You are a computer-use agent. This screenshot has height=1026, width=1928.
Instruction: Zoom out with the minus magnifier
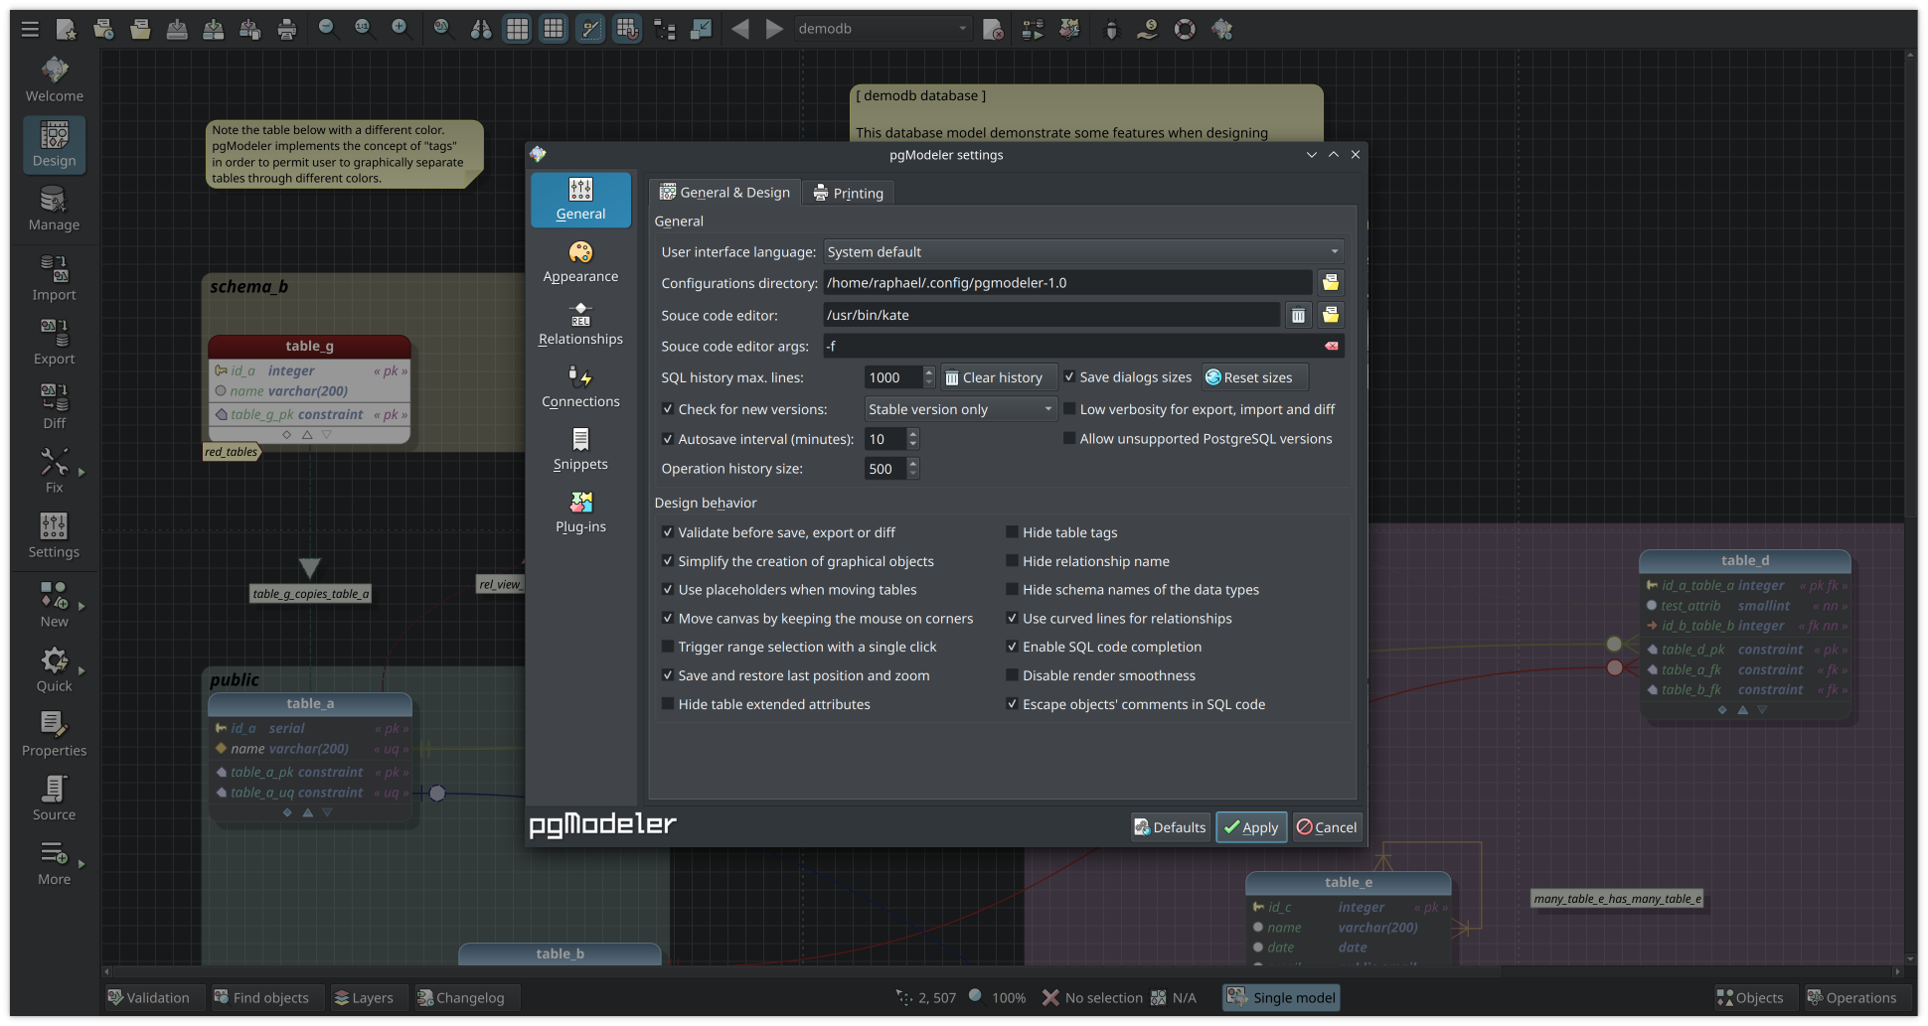[327, 29]
